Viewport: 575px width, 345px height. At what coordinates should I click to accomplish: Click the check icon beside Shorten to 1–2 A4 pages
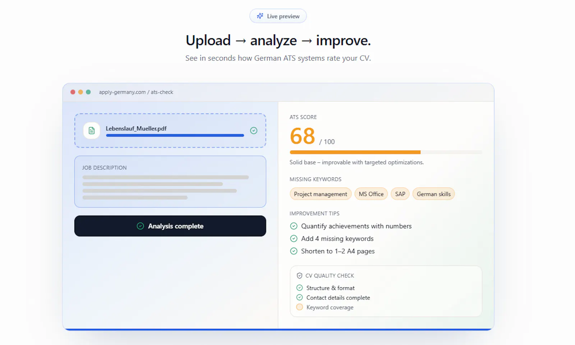click(294, 251)
